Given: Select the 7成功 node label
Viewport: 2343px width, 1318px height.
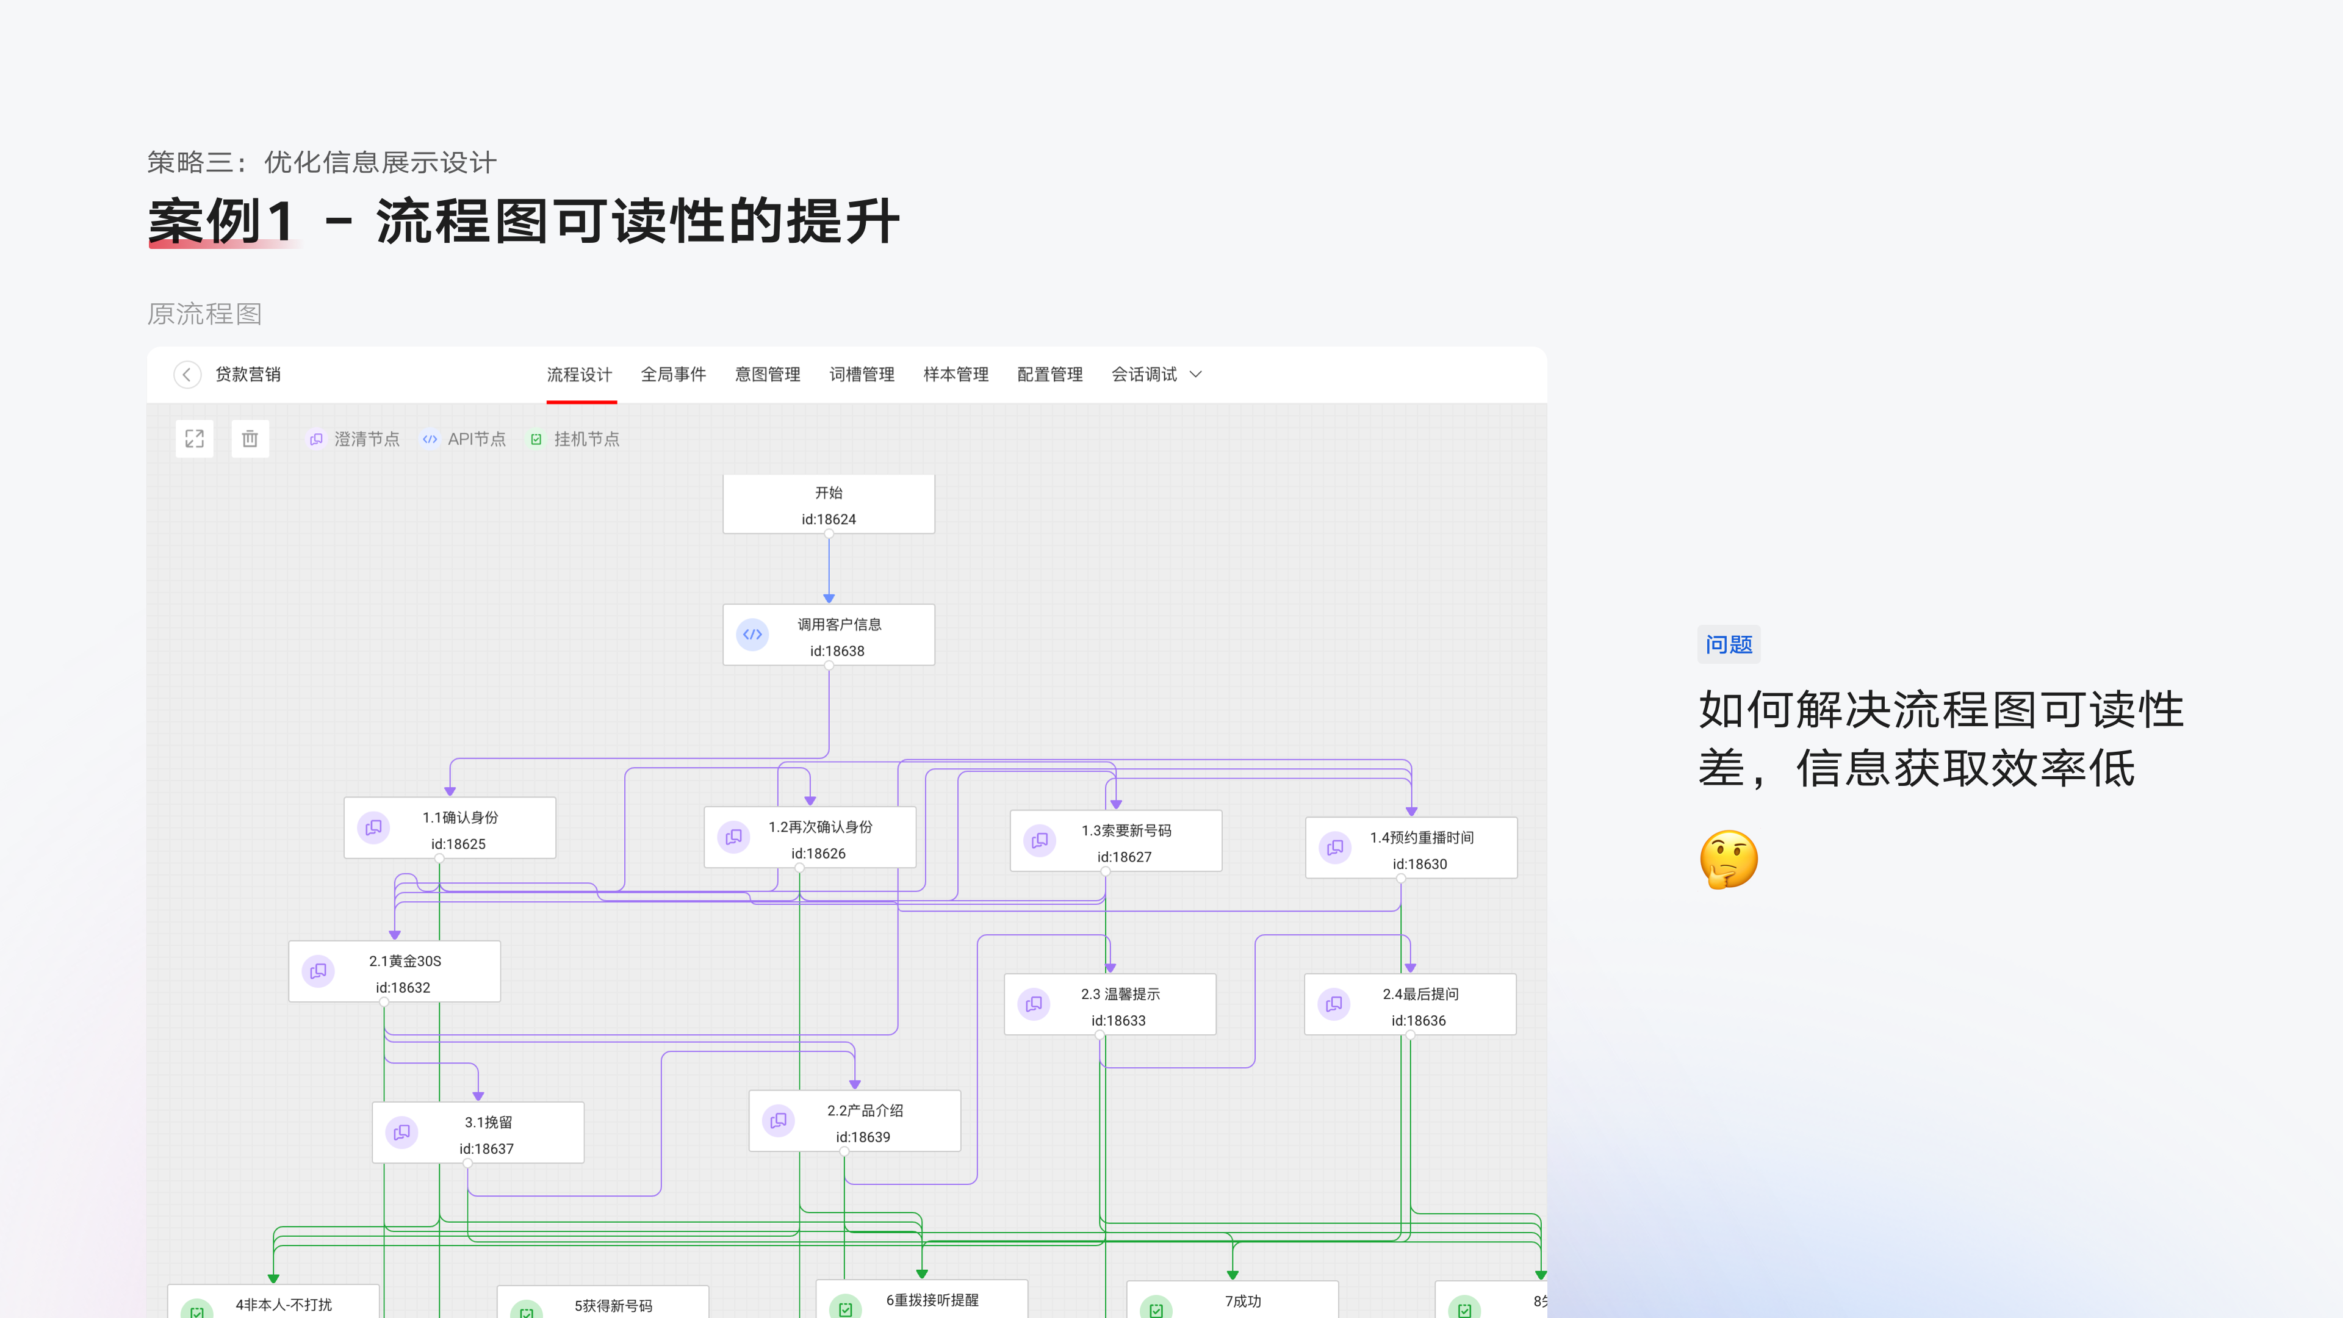Looking at the screenshot, I should (x=1242, y=1302).
